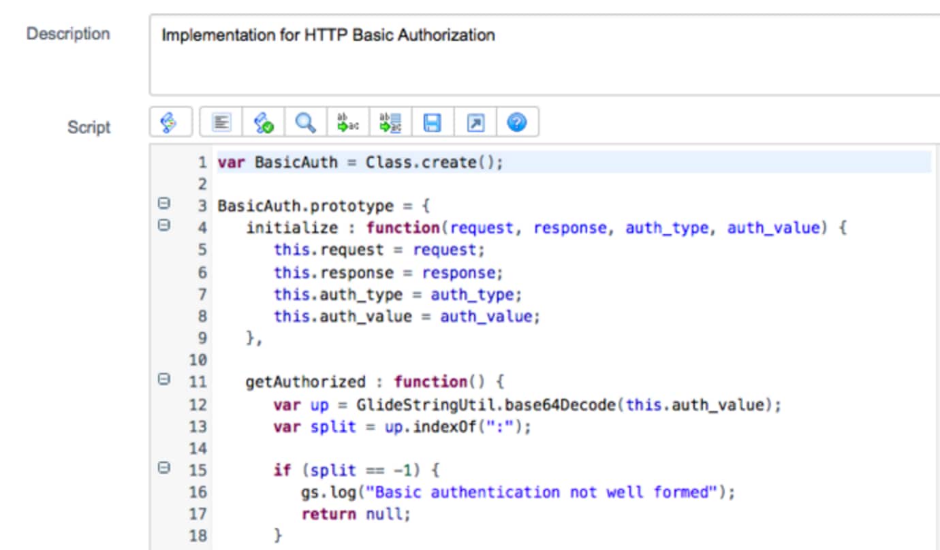940x550 pixels.
Task: Click the format code icon
Action: tap(221, 123)
